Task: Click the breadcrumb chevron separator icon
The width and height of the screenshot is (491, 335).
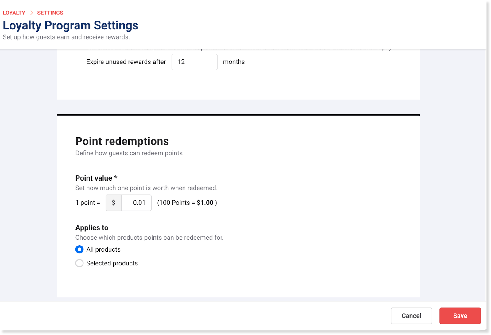Action: pyautogui.click(x=31, y=13)
